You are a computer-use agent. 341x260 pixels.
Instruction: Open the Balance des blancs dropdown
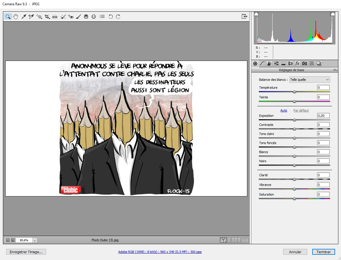pyautogui.click(x=310, y=79)
